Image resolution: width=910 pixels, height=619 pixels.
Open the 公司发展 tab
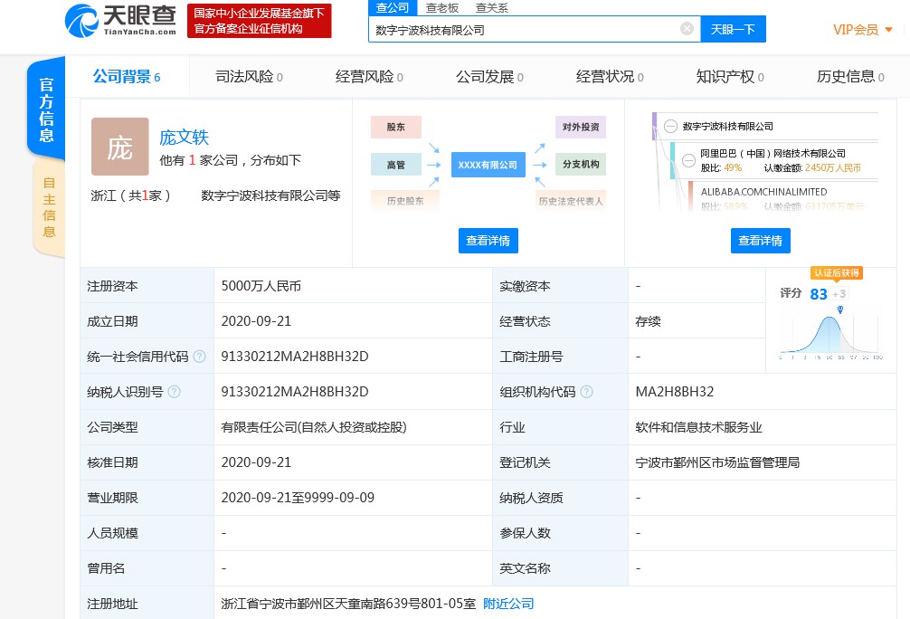(489, 77)
